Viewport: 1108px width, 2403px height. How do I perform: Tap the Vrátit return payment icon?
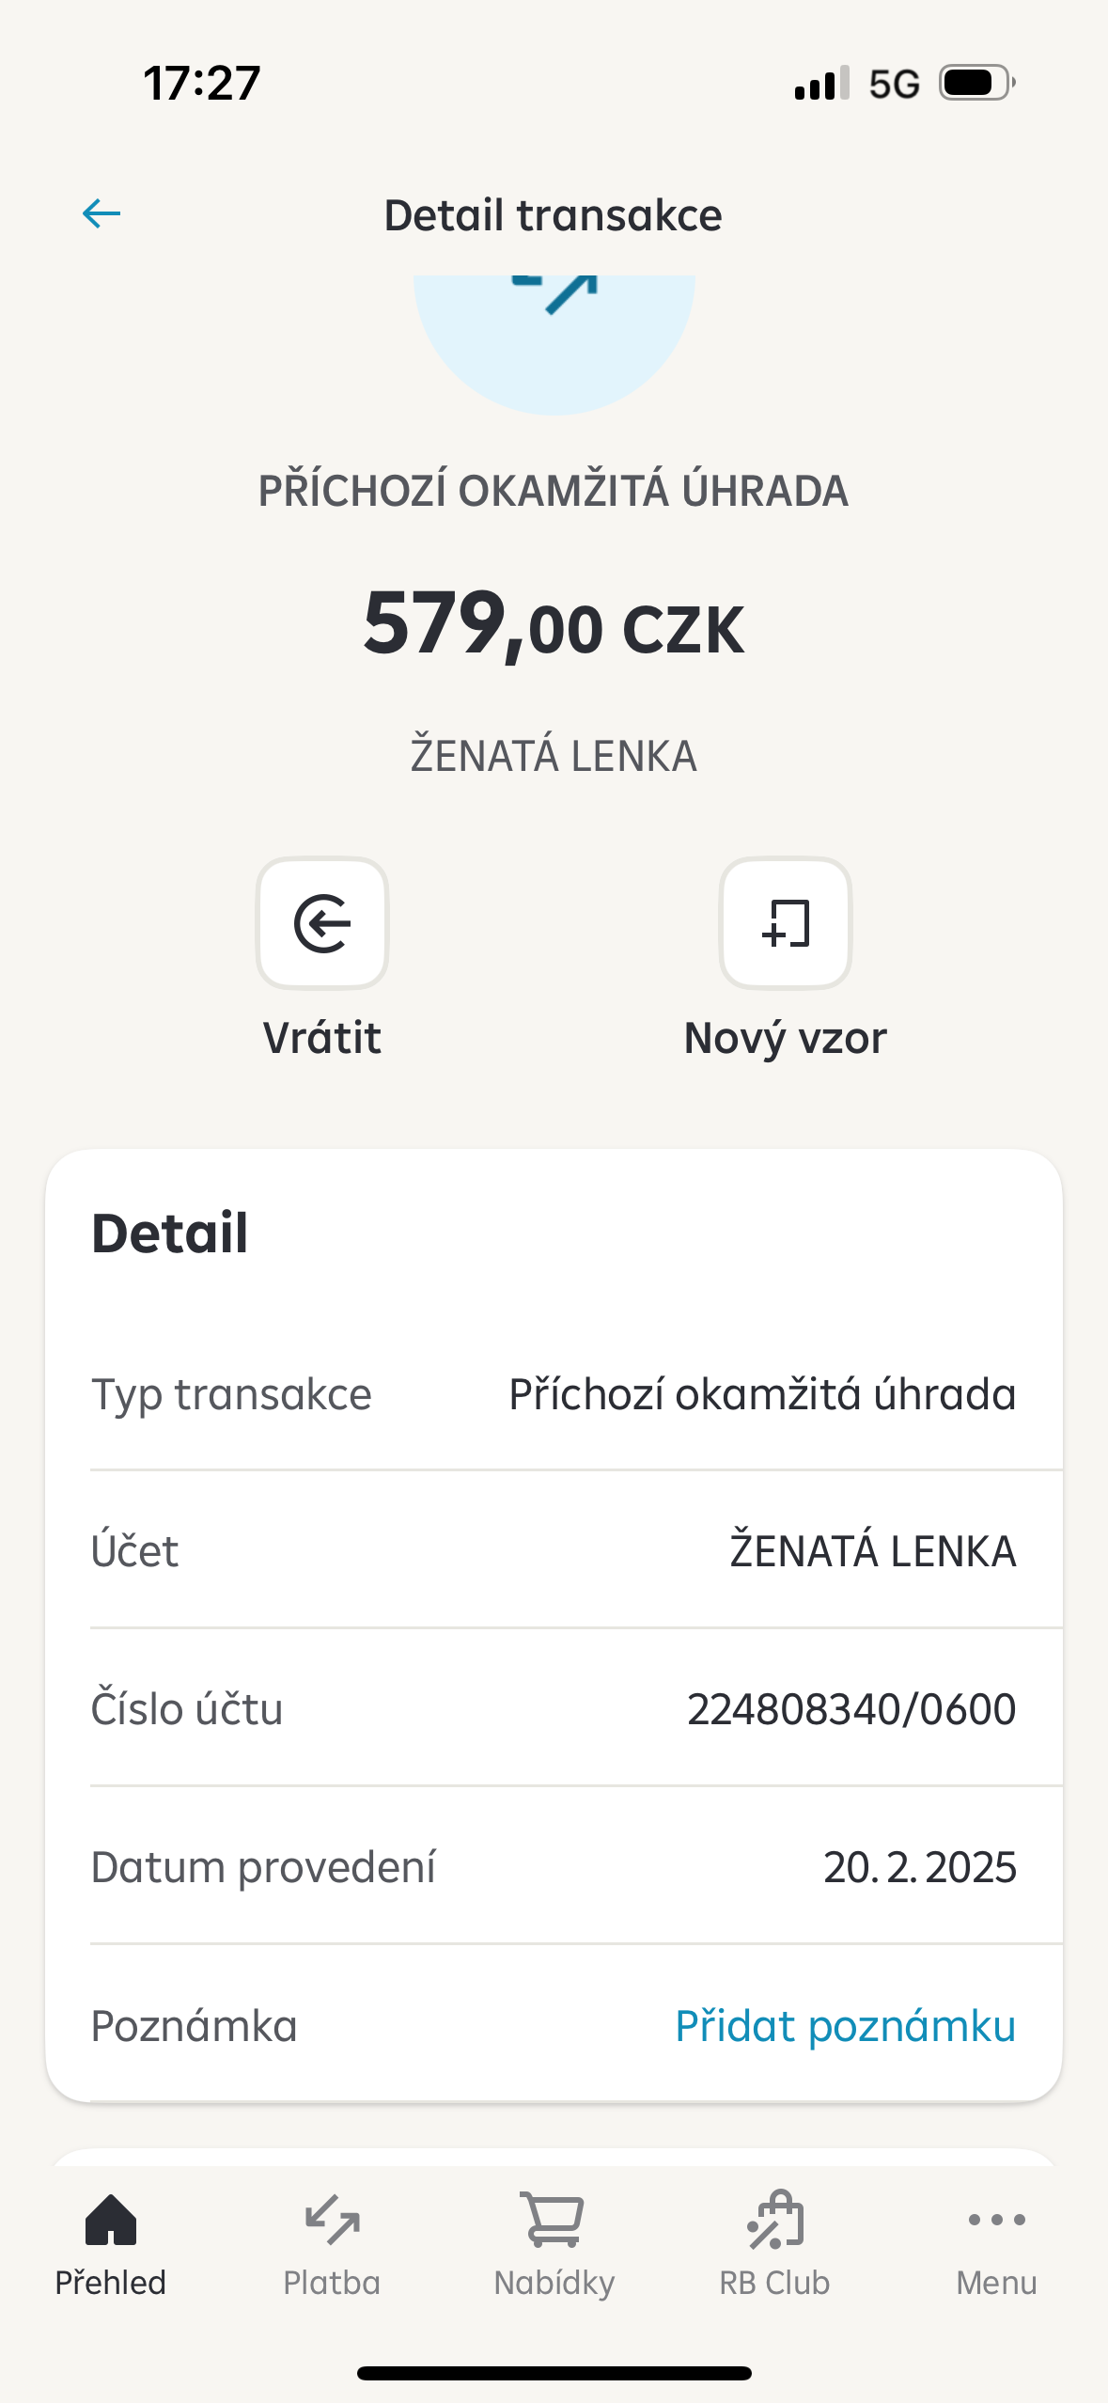tap(322, 923)
